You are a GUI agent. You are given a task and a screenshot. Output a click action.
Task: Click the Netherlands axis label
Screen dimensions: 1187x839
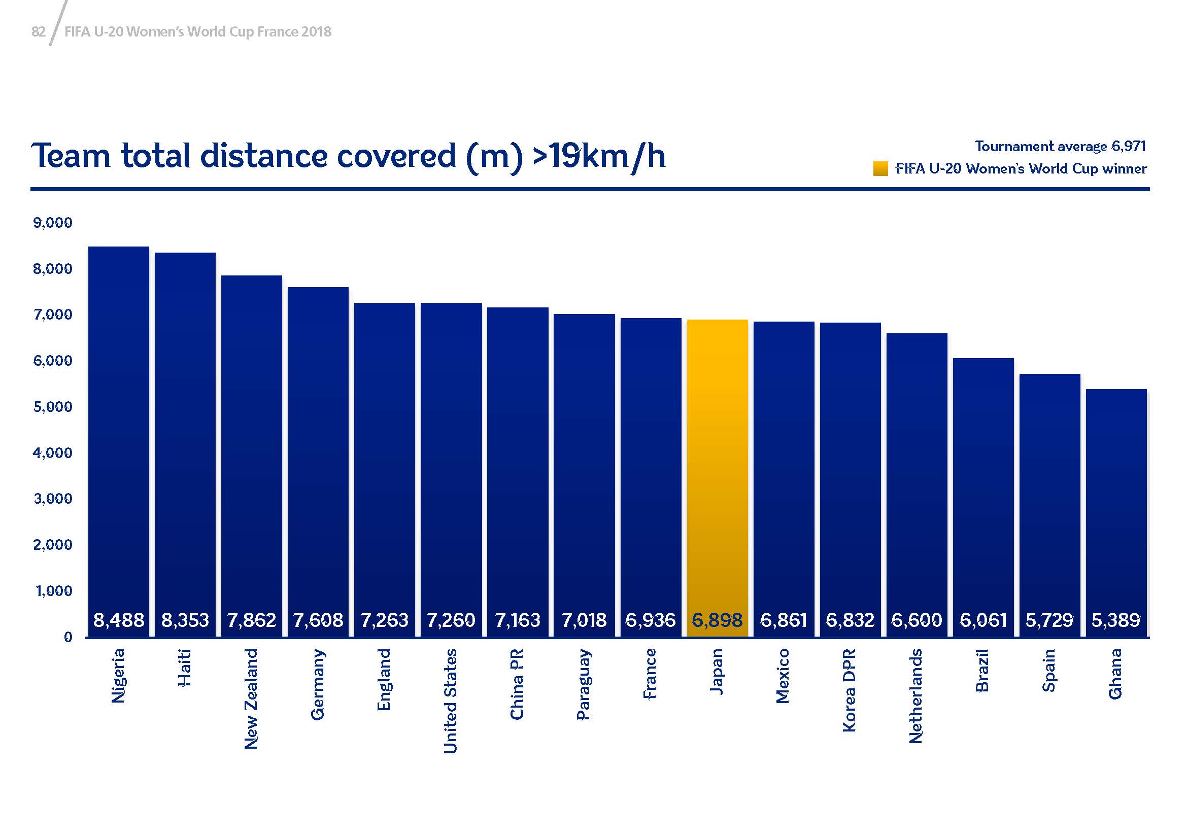915,696
